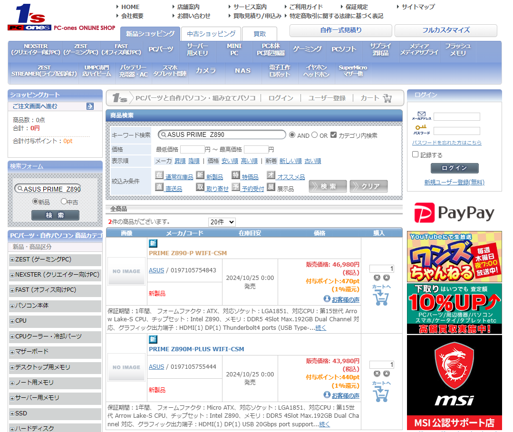Click the 新 icon for 新製品 filter
This screenshot has height=432, width=513.
[x=200, y=175]
